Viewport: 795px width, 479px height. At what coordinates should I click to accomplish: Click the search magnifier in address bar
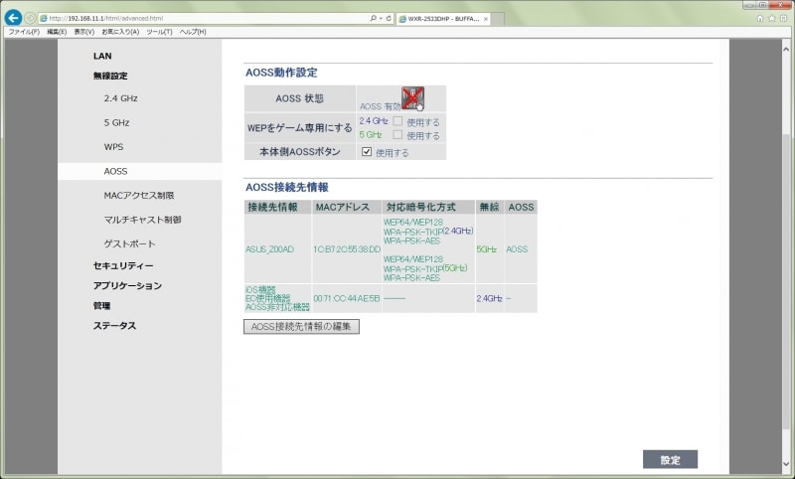[374, 18]
